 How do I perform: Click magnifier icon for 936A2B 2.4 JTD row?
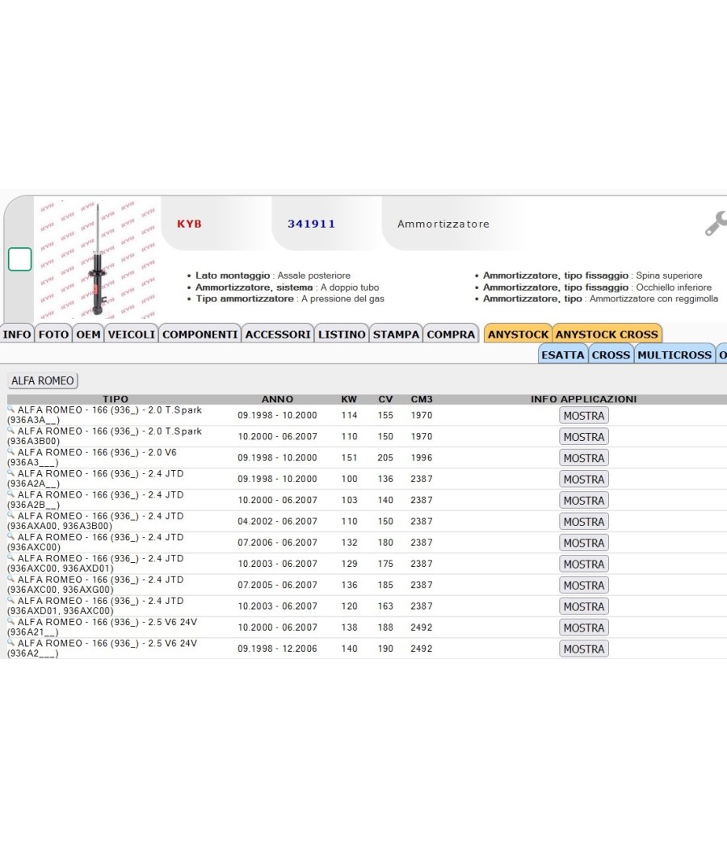pyautogui.click(x=11, y=493)
